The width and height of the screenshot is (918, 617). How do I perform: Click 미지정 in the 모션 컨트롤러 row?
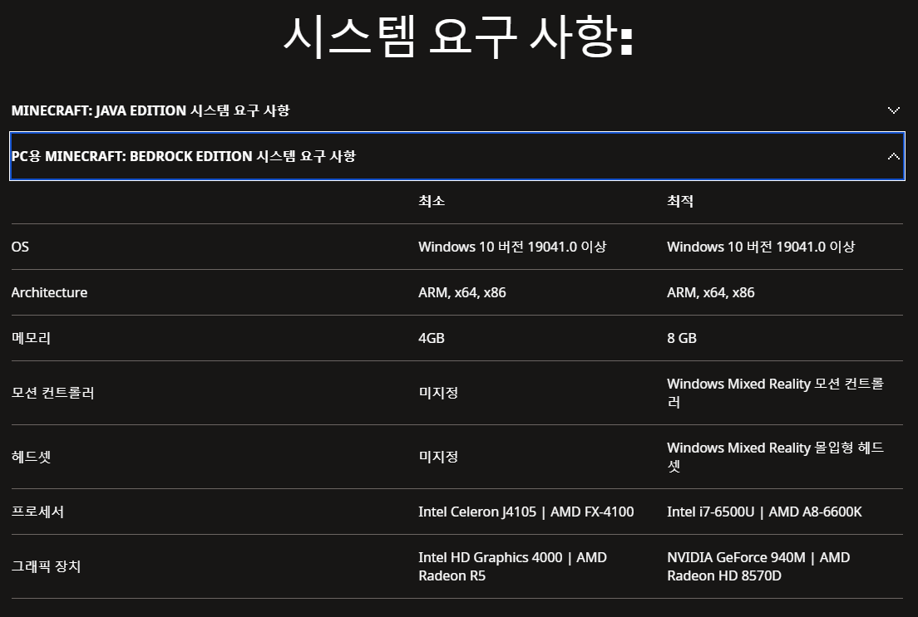438,393
